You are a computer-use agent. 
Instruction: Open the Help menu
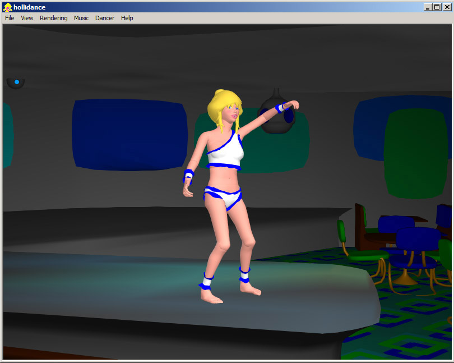(127, 18)
